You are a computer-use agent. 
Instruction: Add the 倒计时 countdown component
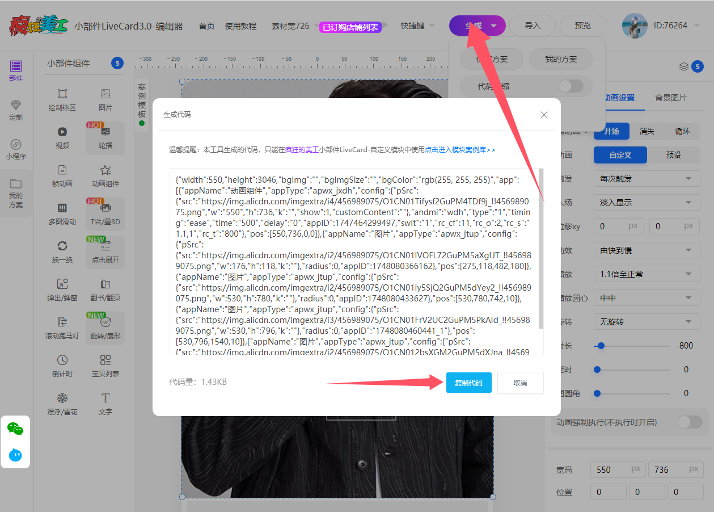click(62, 366)
